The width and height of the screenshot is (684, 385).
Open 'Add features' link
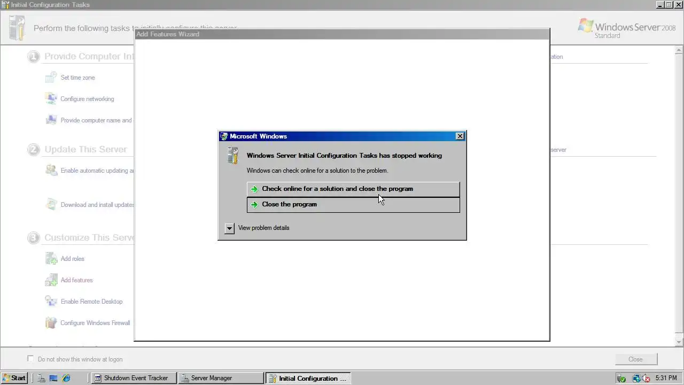click(77, 280)
